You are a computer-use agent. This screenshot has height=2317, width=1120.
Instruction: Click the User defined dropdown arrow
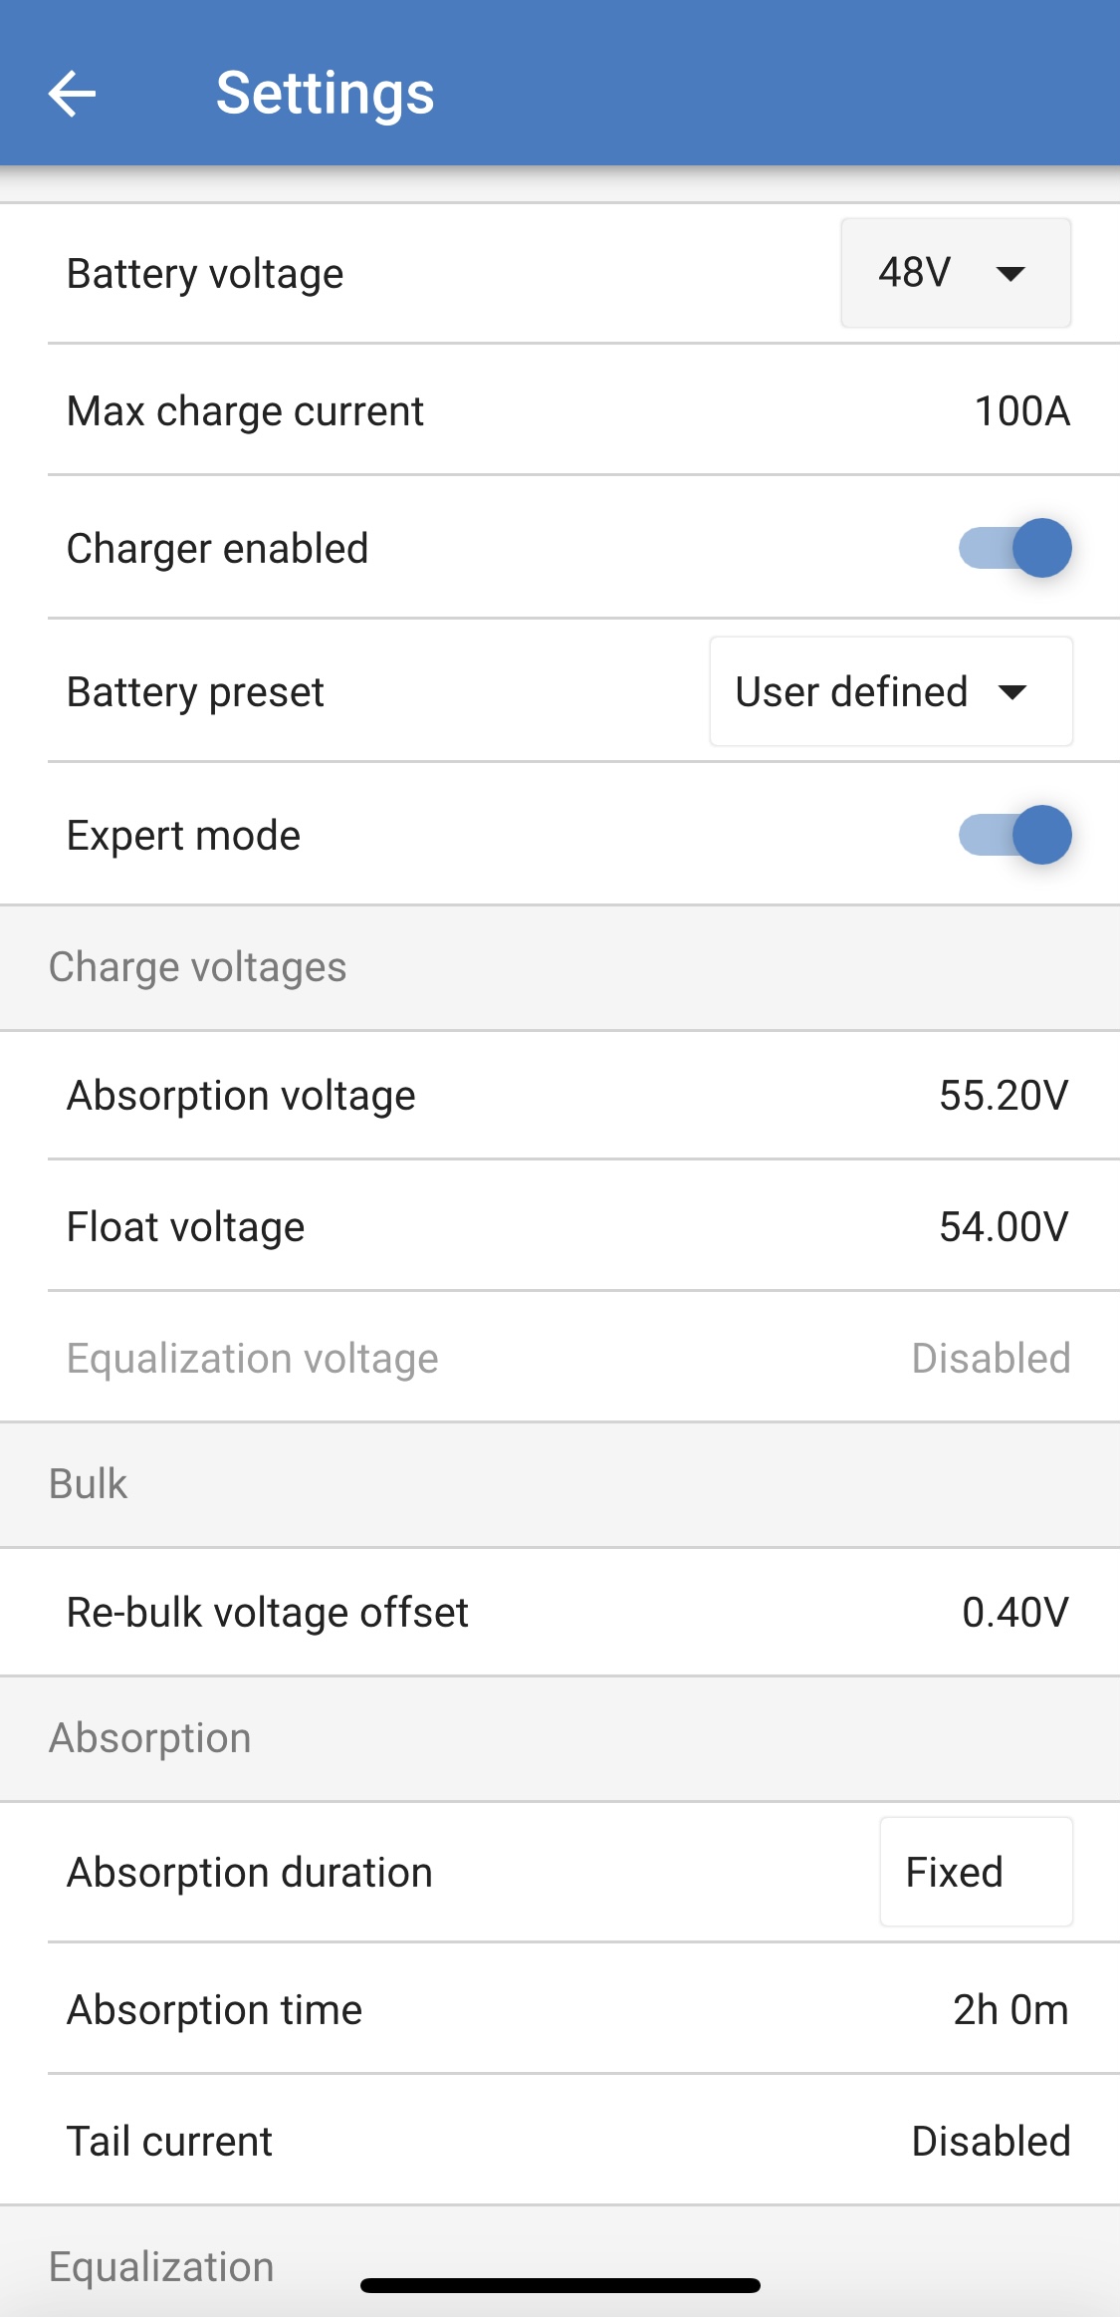(x=1012, y=692)
